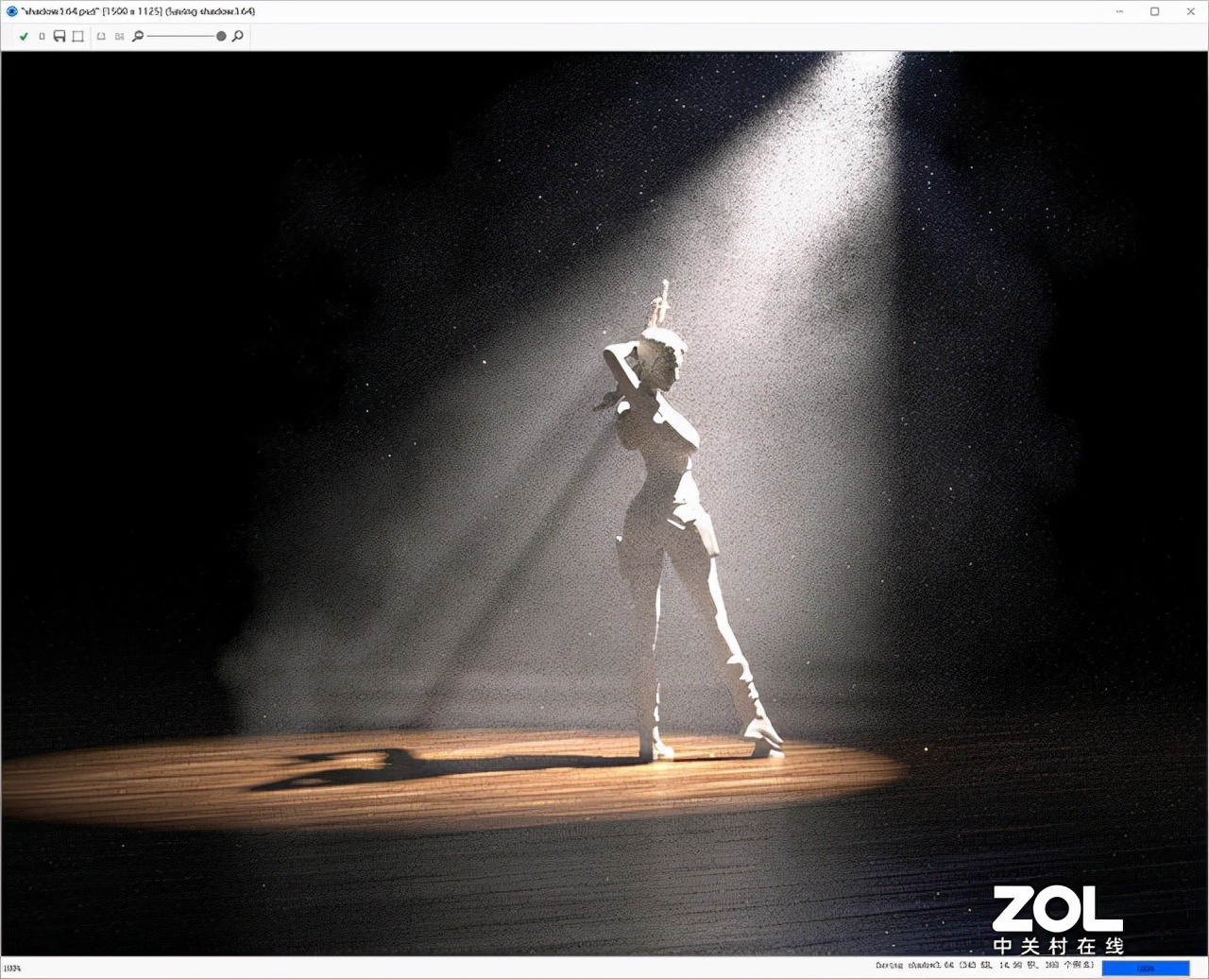Click the floppy disk save icon
The width and height of the screenshot is (1209, 979).
(60, 37)
